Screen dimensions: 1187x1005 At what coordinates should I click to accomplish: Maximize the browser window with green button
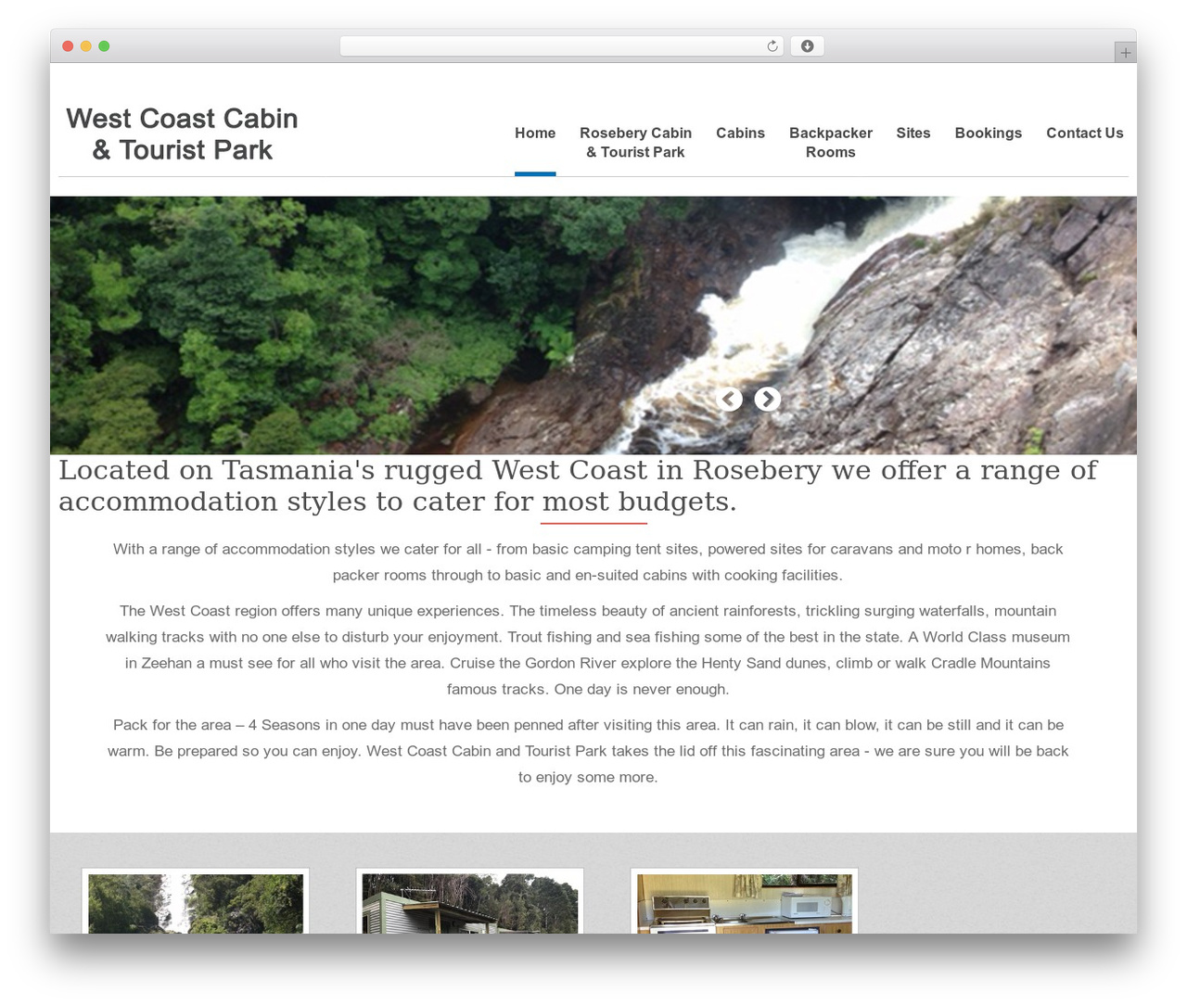(104, 46)
